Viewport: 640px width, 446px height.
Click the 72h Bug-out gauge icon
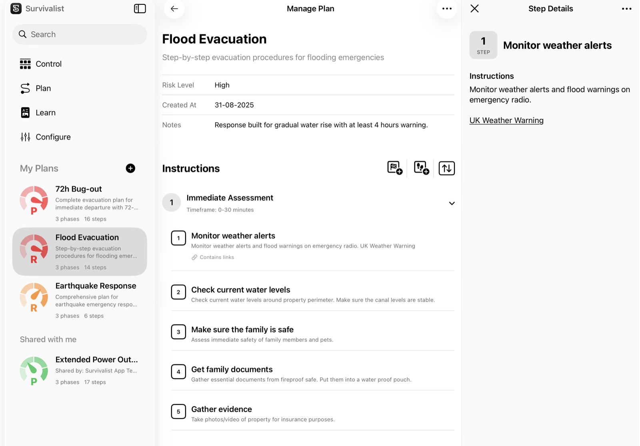tap(34, 200)
